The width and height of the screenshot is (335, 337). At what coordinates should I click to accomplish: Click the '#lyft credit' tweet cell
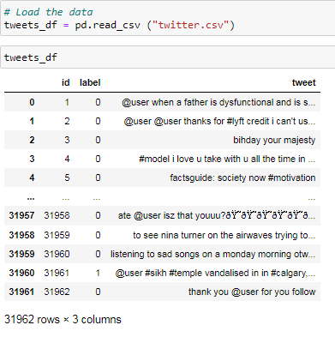[219, 121]
